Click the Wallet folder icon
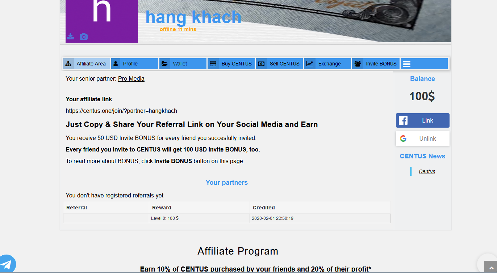Viewport: 497px width, 273px height. click(165, 64)
